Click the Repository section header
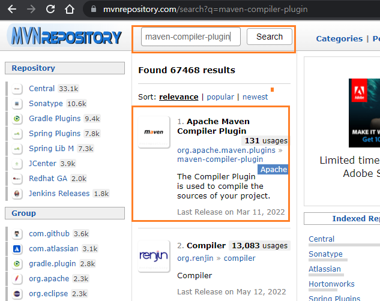Screen dimensions: 380x301 pyautogui.click(x=65, y=68)
